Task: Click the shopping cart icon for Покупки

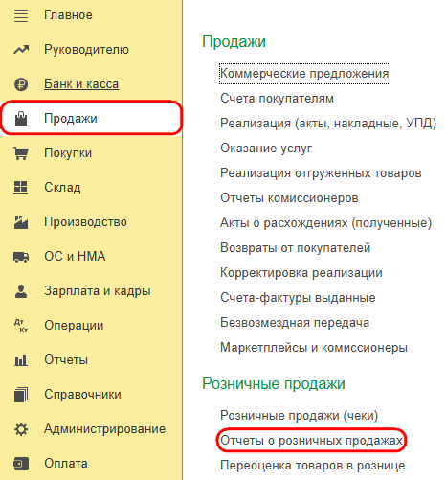Action: pos(21,153)
